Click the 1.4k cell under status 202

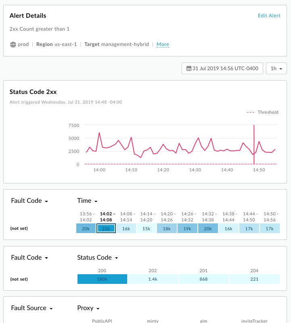[x=153, y=279]
